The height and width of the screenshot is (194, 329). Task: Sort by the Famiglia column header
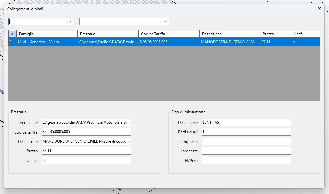pos(47,34)
